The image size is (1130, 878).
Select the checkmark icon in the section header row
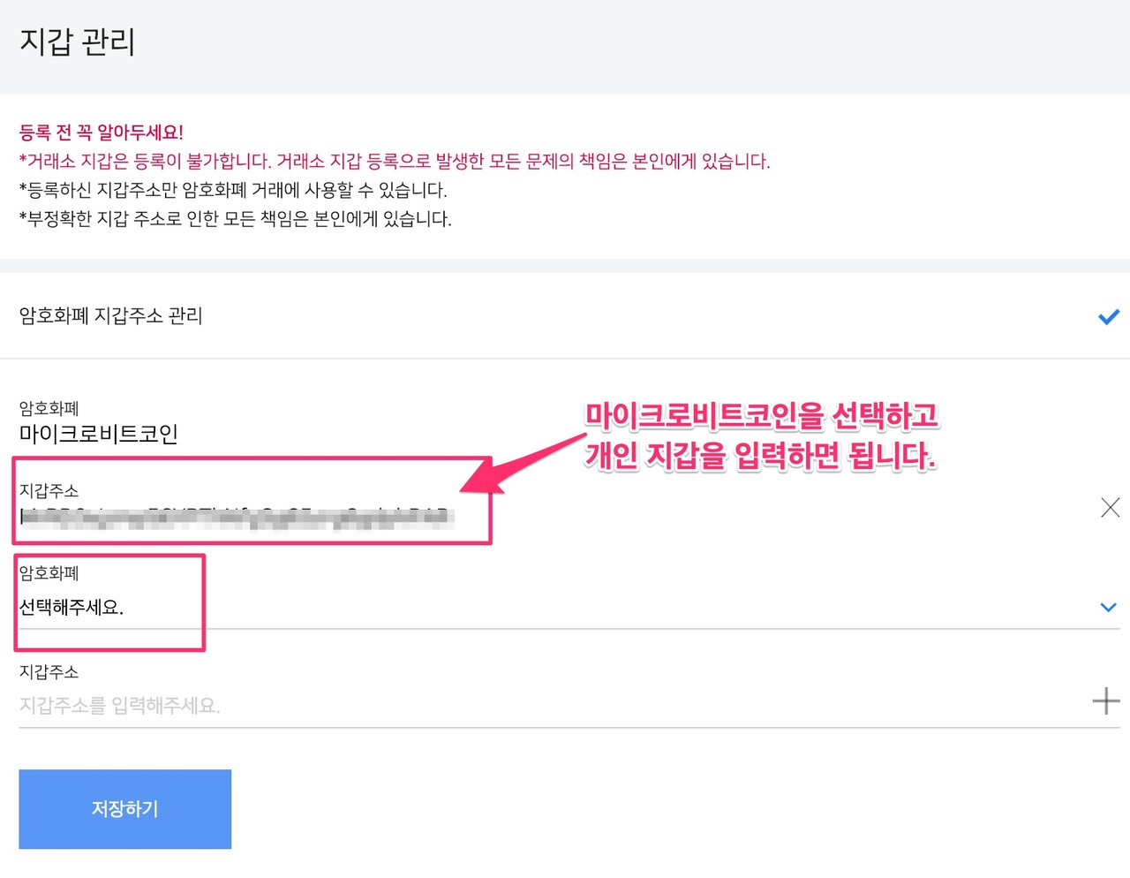click(1109, 316)
